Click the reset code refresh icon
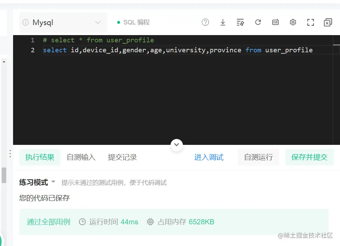340x246 pixels. pyautogui.click(x=258, y=22)
